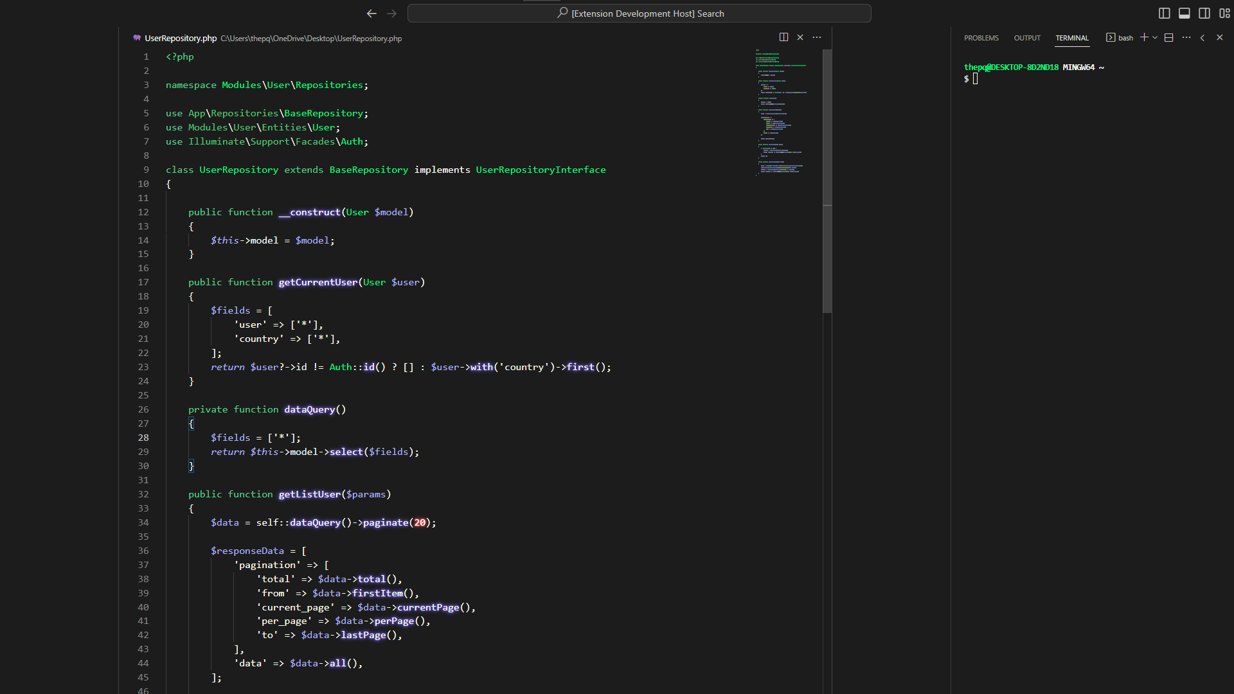This screenshot has height=694, width=1234.
Task: Open editor More Actions ellipsis
Action: coord(817,37)
